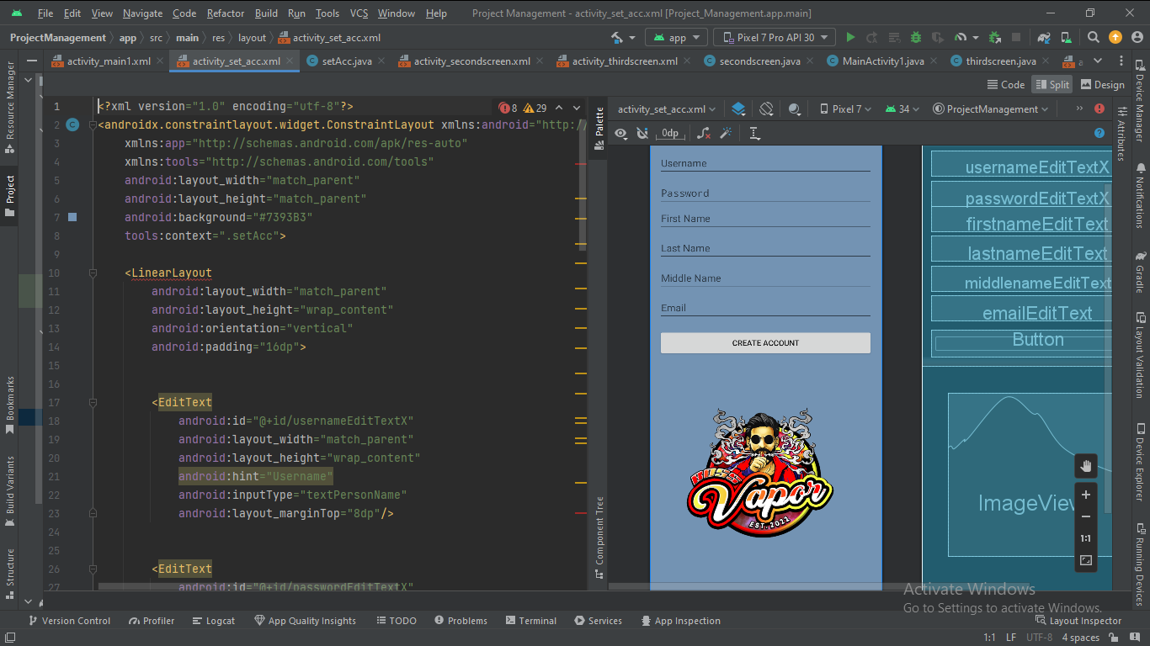Click the Infer Constraints magic wand icon
The height and width of the screenshot is (646, 1150).
pyautogui.click(x=726, y=134)
